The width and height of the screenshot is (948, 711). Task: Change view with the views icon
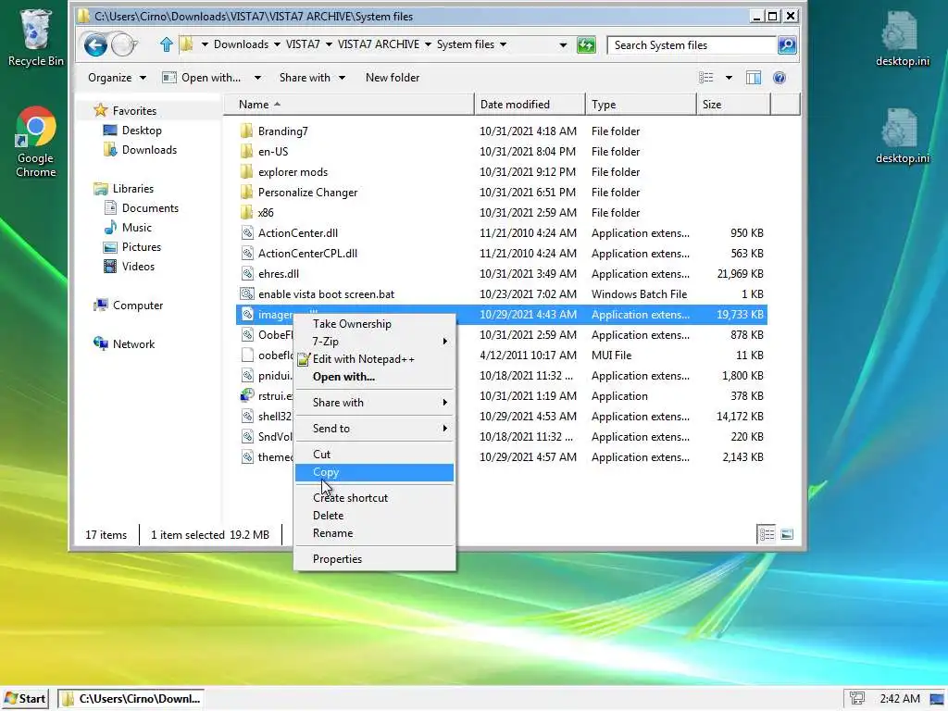click(706, 78)
